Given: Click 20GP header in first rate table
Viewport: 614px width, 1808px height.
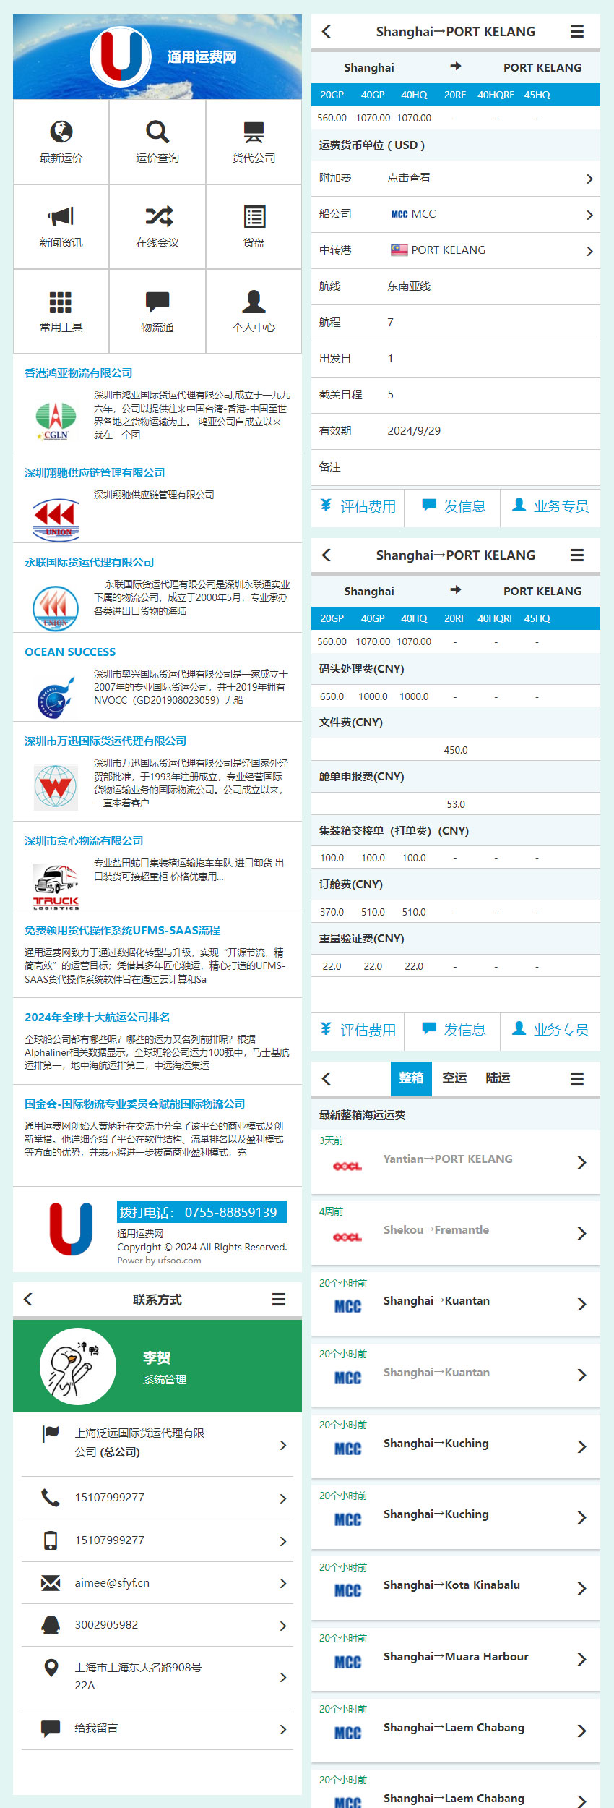Looking at the screenshot, I should pyautogui.click(x=332, y=95).
